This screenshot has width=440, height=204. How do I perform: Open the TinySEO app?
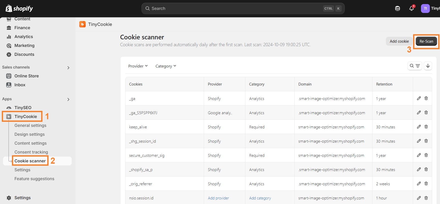coord(23,108)
